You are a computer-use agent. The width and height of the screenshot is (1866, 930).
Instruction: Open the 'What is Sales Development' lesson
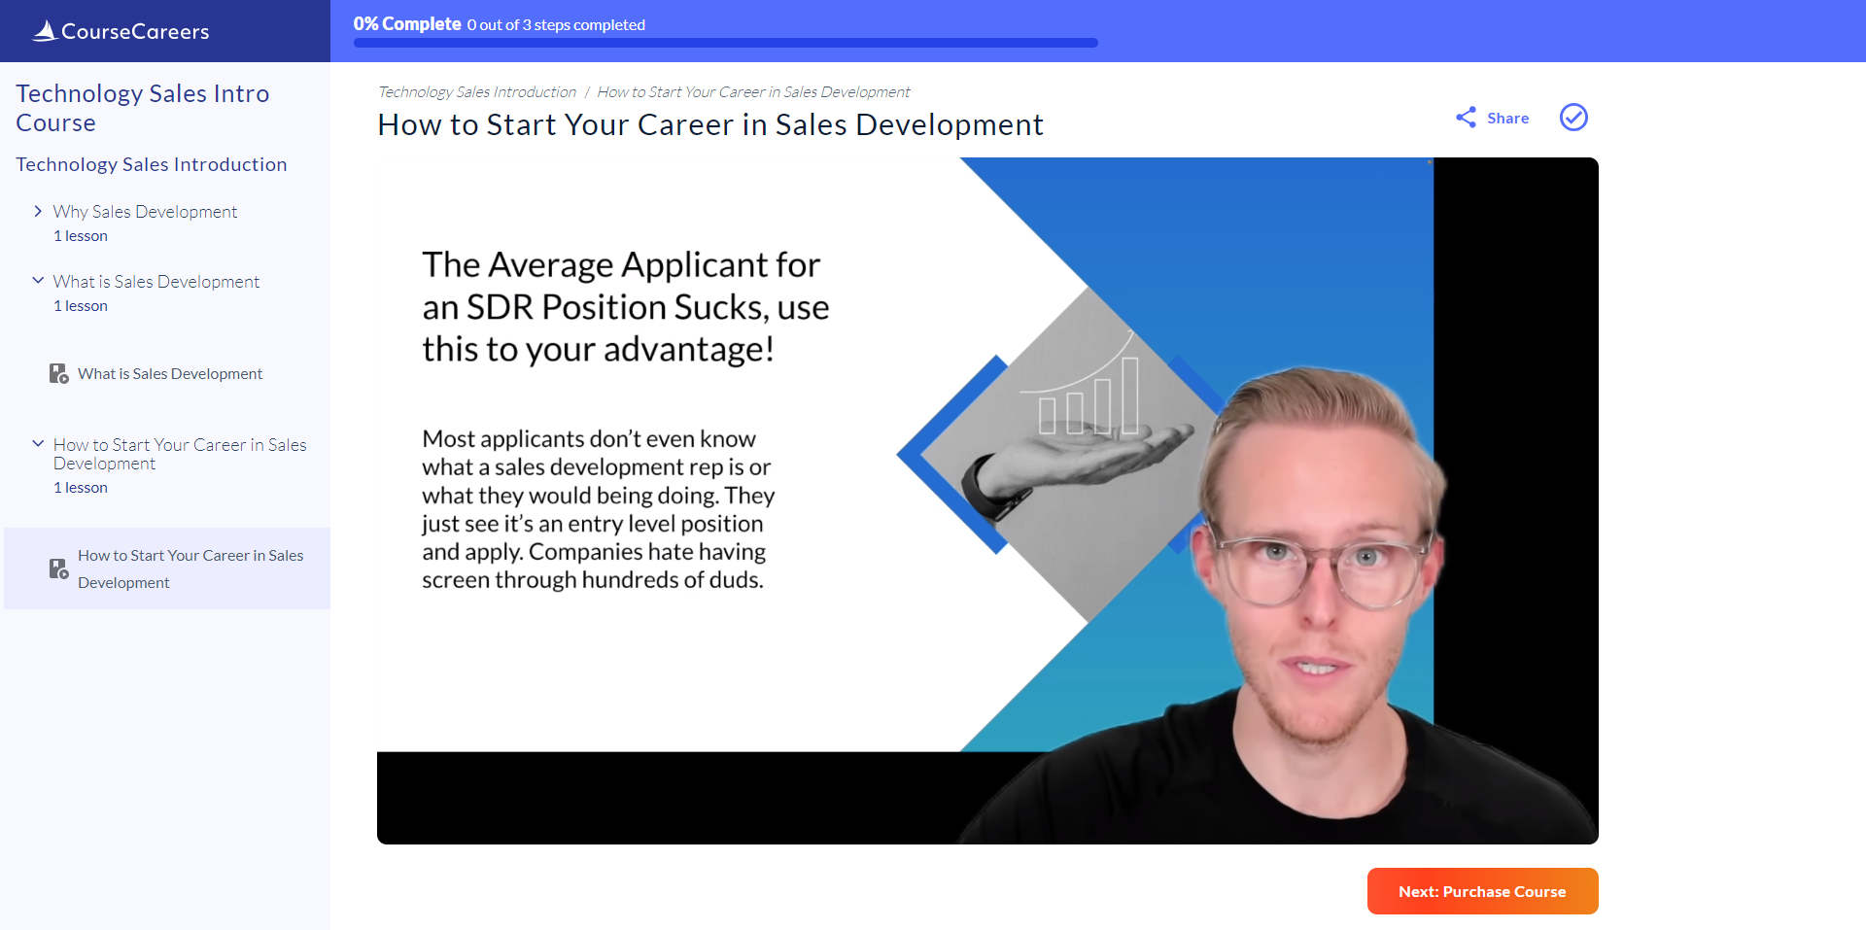coord(170,372)
